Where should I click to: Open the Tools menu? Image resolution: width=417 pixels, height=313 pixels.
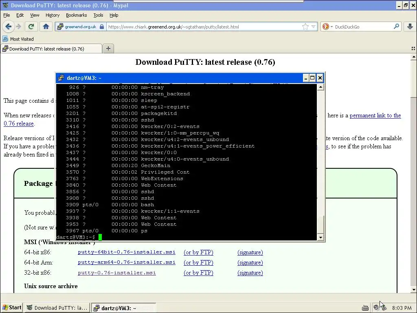click(x=98, y=15)
